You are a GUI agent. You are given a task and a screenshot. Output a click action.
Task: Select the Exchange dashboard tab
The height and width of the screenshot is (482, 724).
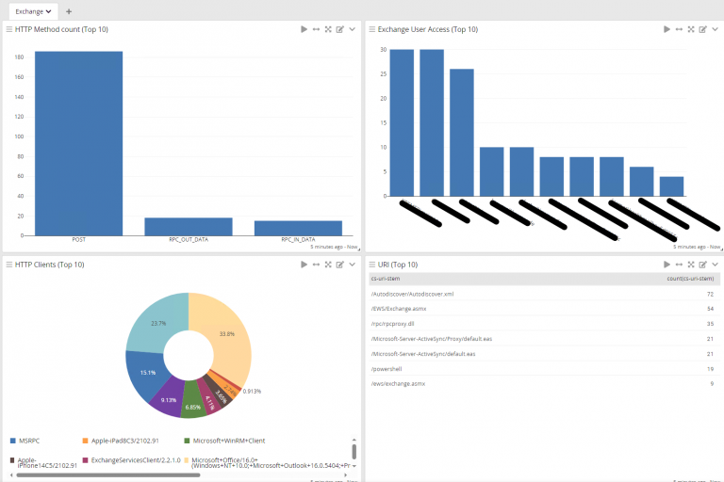(x=34, y=10)
